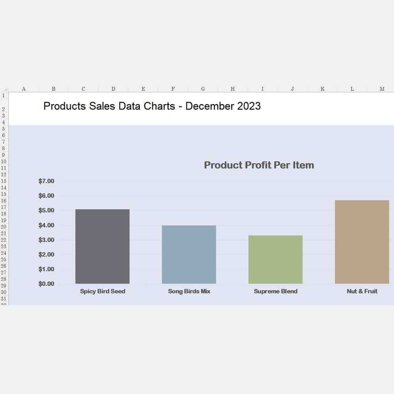Click the $0.00 axis label
This screenshot has width=394, height=394.
click(x=46, y=284)
